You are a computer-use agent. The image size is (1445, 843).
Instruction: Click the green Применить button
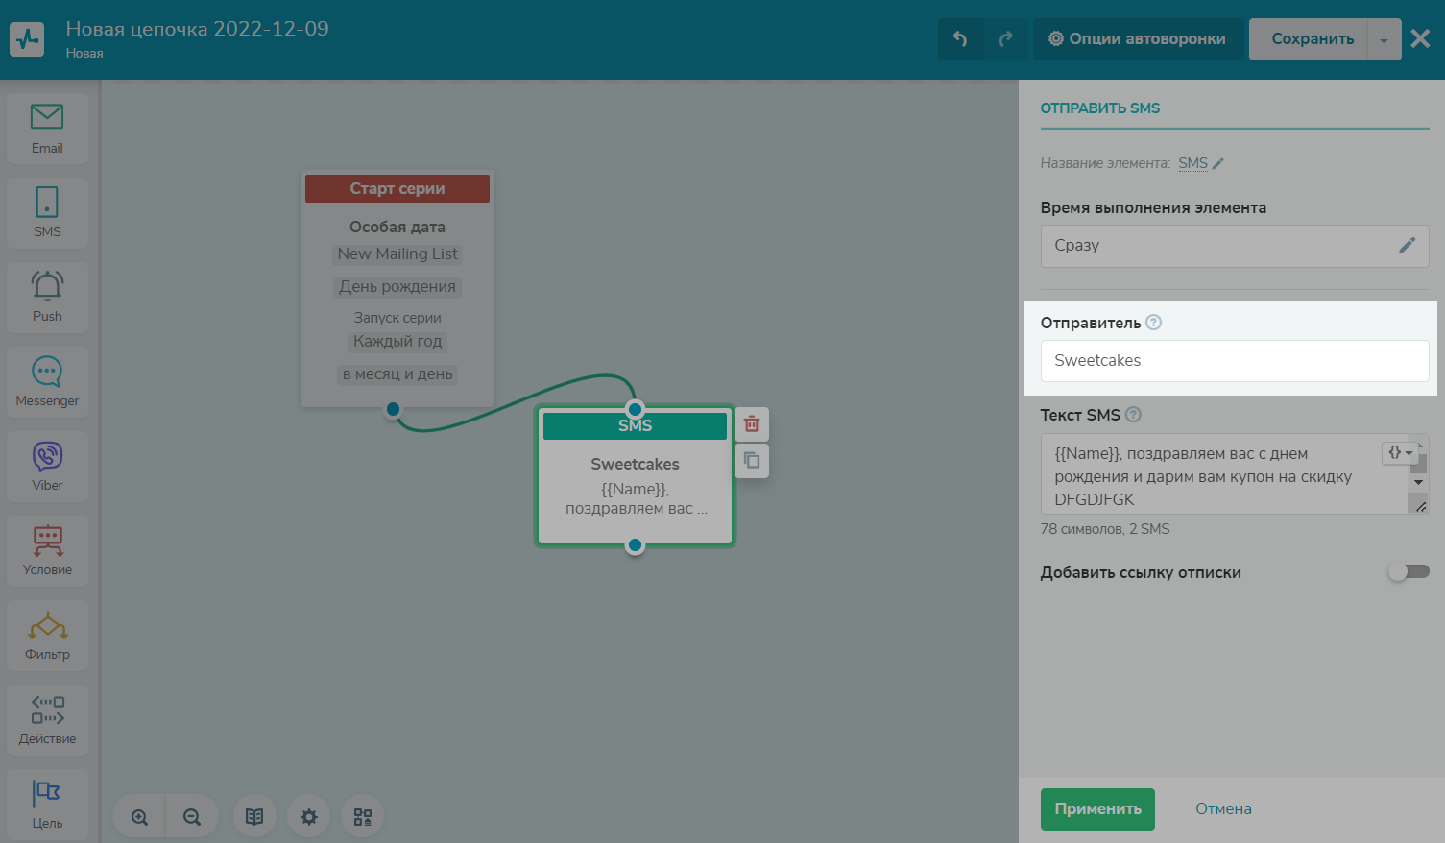tap(1097, 809)
